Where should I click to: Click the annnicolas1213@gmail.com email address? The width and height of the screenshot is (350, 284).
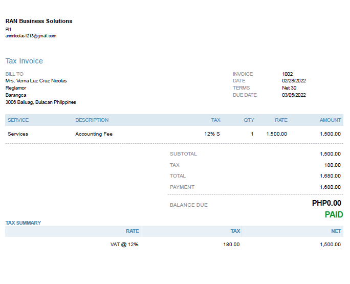pyautogui.click(x=31, y=36)
